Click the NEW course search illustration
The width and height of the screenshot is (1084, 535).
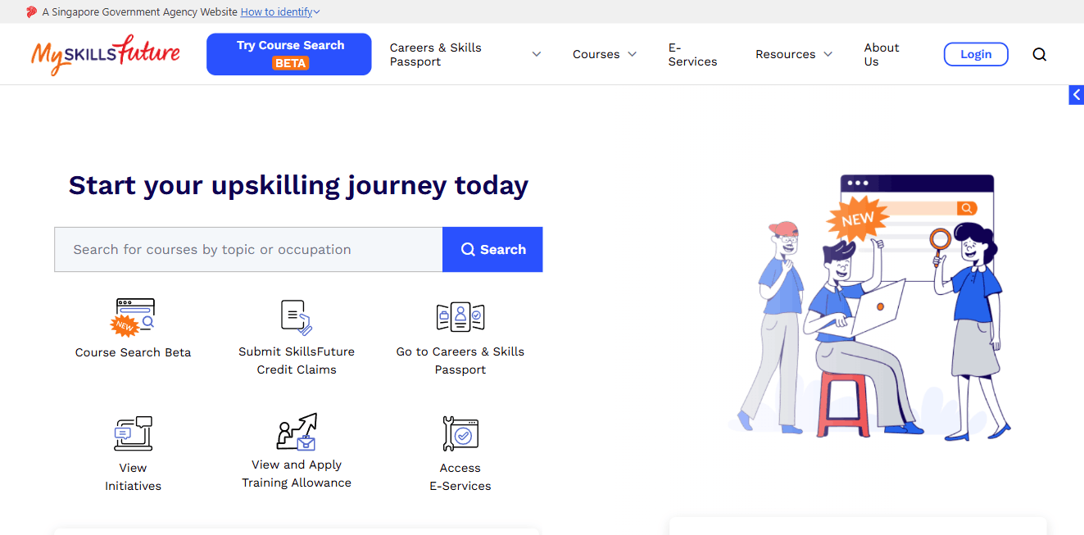coord(869,307)
